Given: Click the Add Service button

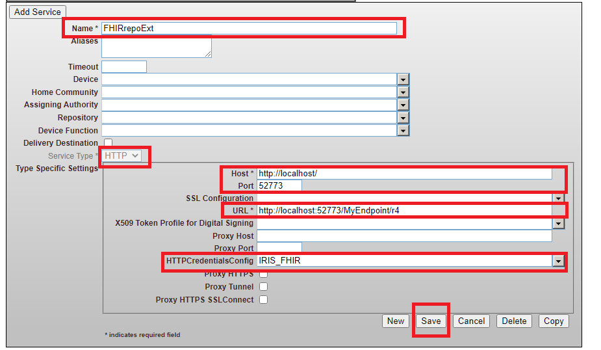Looking at the screenshot, I should click(38, 12).
